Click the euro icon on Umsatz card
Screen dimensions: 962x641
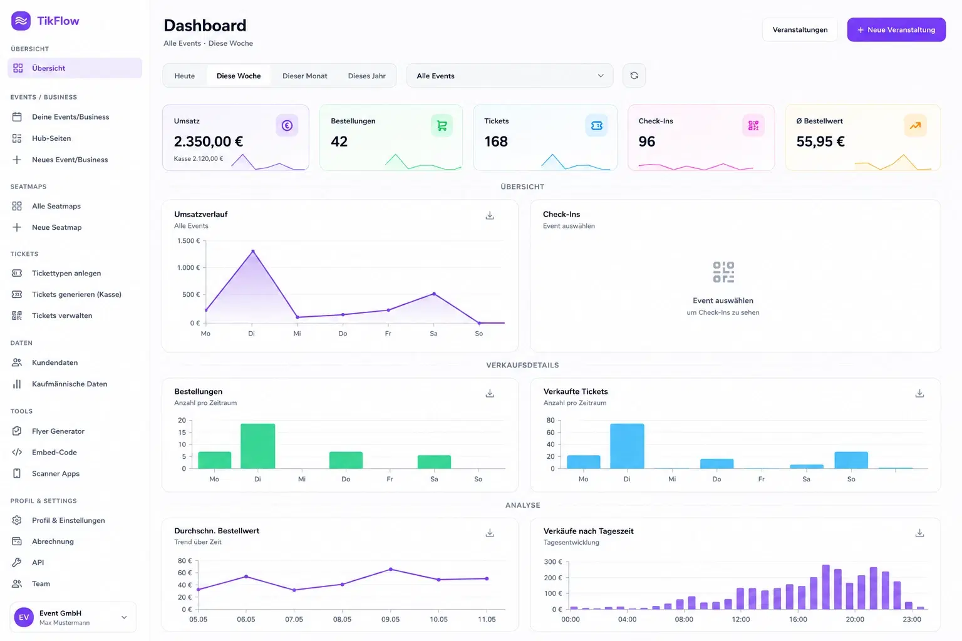(287, 126)
